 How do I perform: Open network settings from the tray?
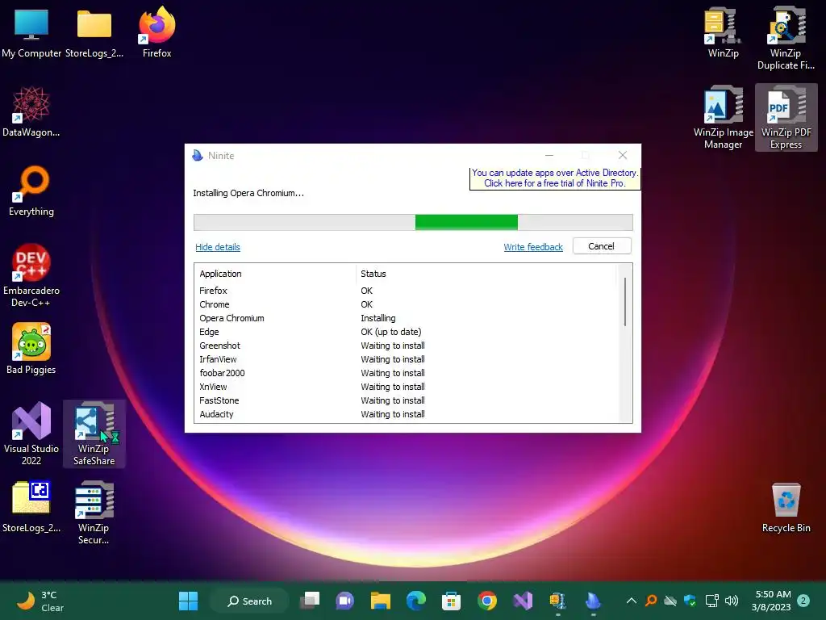click(x=711, y=601)
